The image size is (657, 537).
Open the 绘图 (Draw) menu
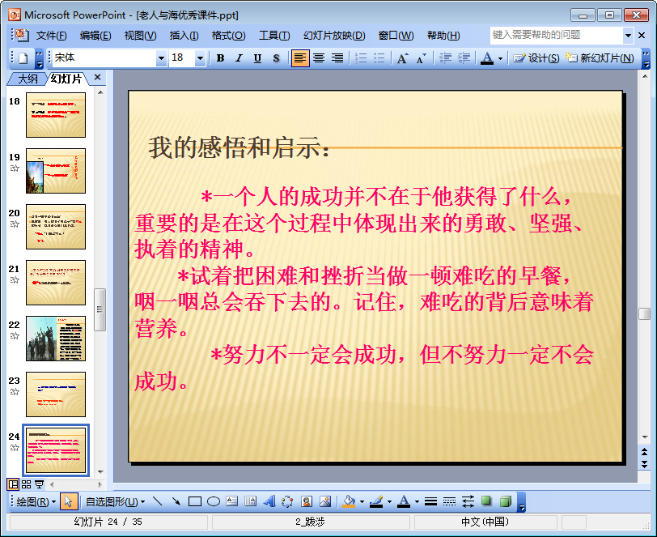pyautogui.click(x=36, y=501)
